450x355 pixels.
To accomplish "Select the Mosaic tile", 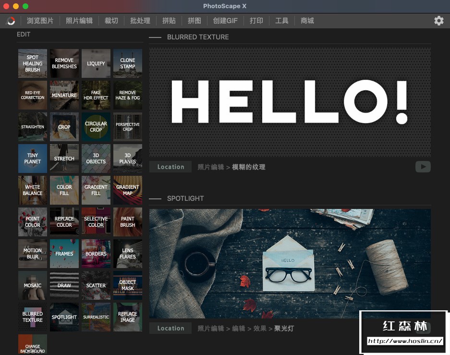I will tap(33, 285).
